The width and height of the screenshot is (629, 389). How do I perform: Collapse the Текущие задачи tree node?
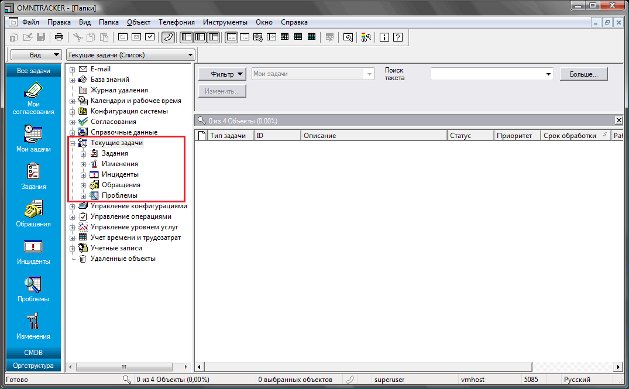72,143
